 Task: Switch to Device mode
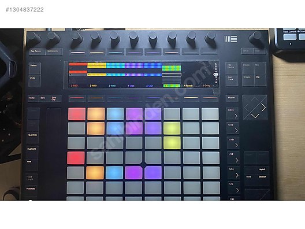pyautogui.click(x=248, y=68)
